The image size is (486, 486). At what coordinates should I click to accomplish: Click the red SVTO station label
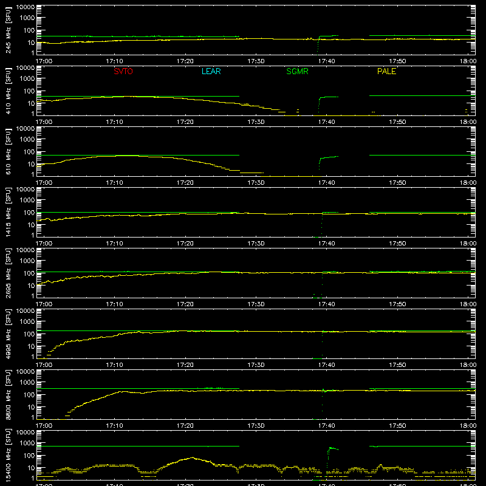click(123, 71)
